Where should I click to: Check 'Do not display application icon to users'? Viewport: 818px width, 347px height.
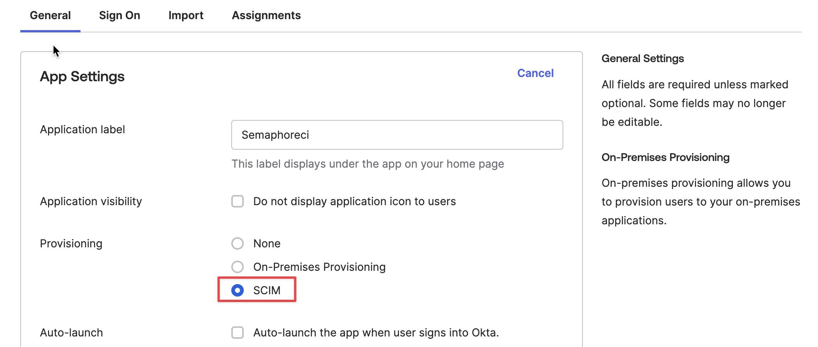click(238, 201)
